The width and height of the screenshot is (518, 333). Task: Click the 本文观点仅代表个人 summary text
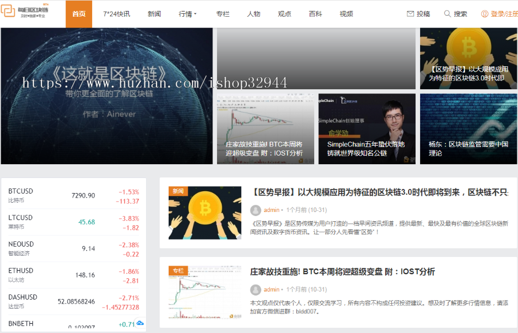point(379,307)
